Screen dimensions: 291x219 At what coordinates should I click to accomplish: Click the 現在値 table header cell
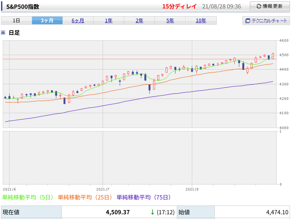(x=31, y=212)
